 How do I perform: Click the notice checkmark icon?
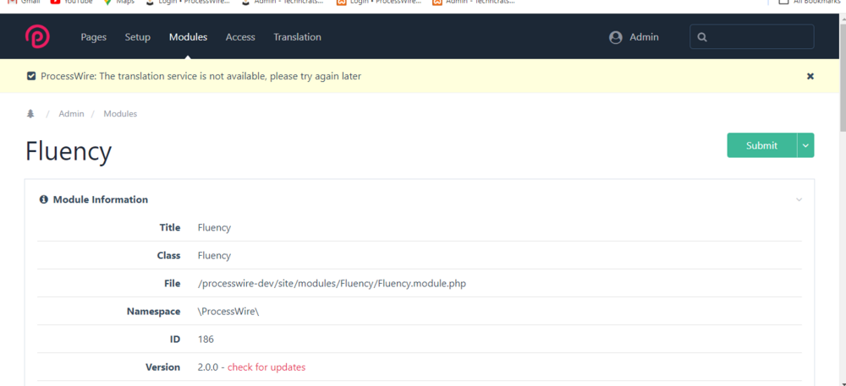(31, 76)
